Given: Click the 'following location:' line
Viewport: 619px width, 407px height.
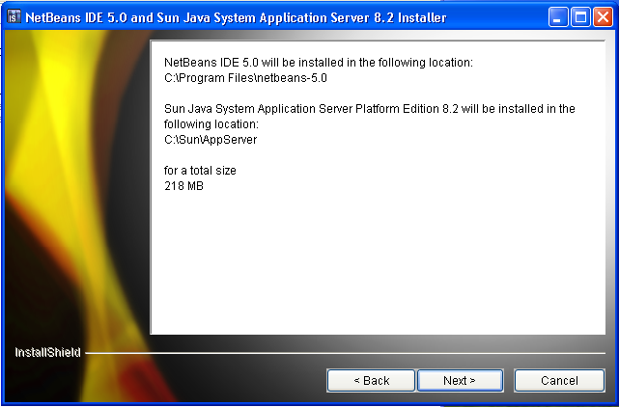Looking at the screenshot, I should pyautogui.click(x=211, y=124).
